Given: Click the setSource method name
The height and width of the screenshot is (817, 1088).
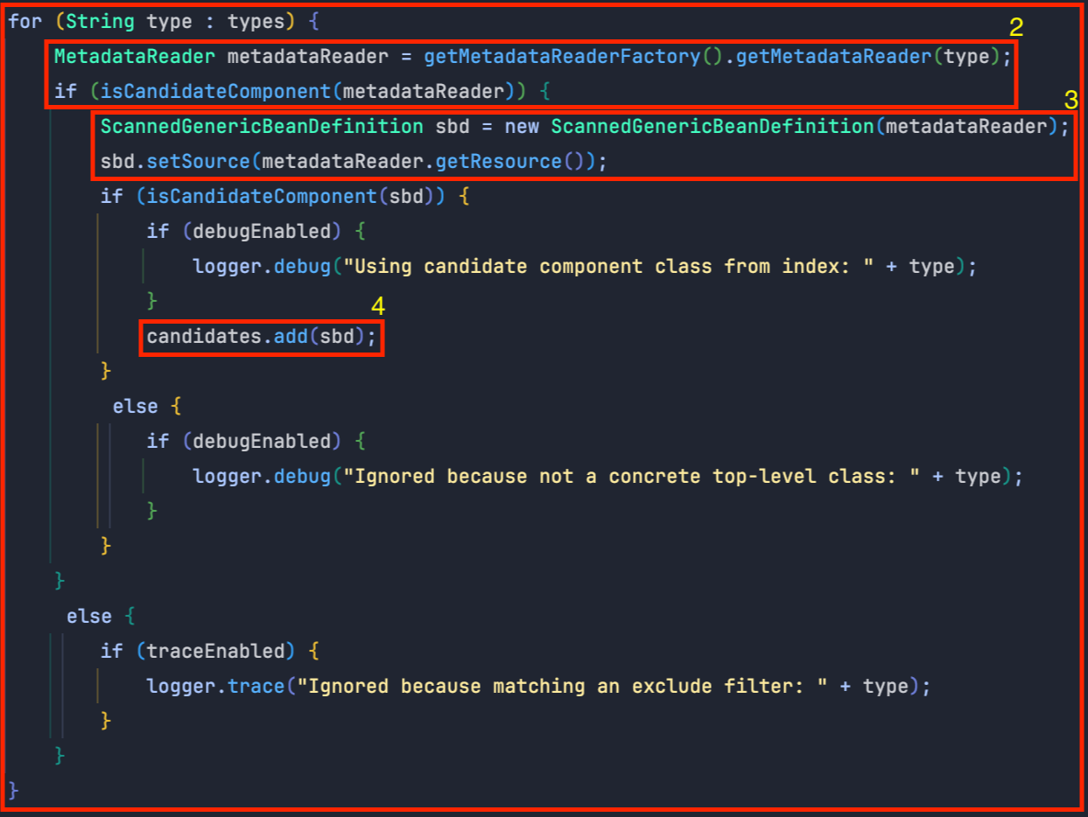Looking at the screenshot, I should coord(198,162).
